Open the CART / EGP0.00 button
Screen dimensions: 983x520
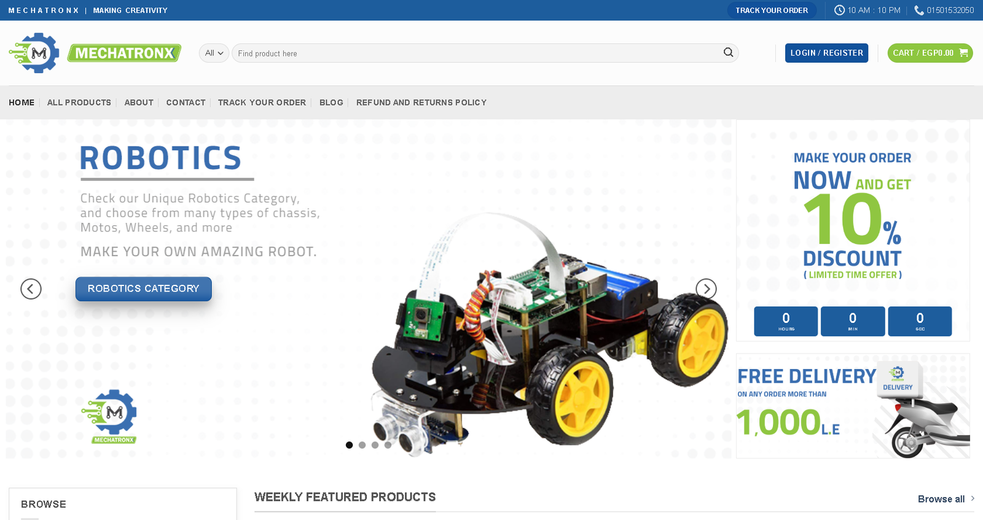click(930, 53)
